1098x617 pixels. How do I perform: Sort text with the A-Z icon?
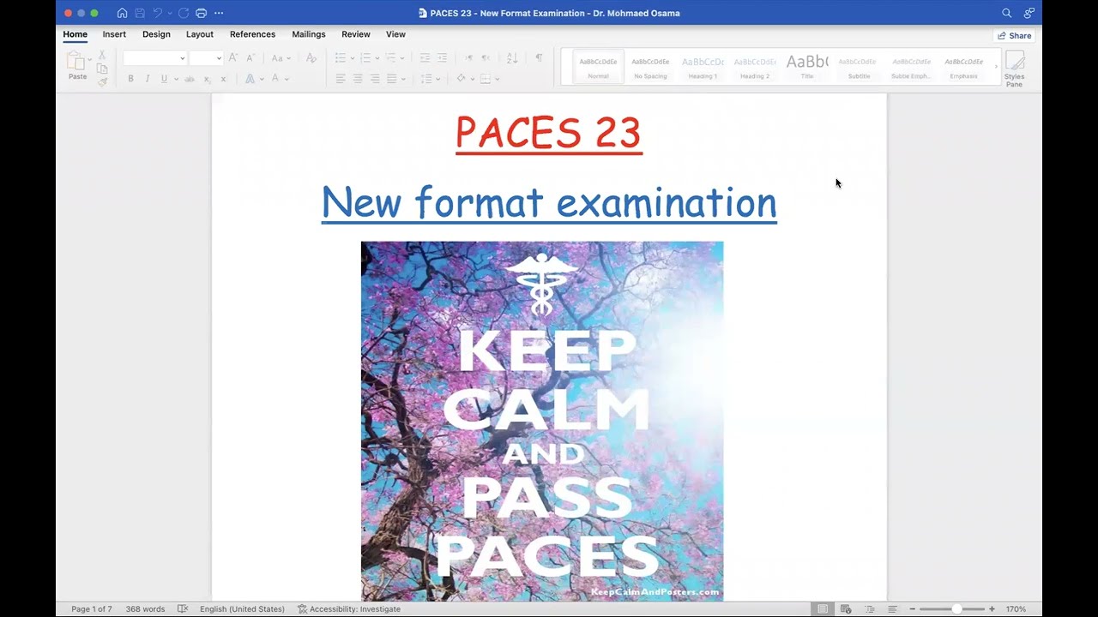tap(512, 57)
